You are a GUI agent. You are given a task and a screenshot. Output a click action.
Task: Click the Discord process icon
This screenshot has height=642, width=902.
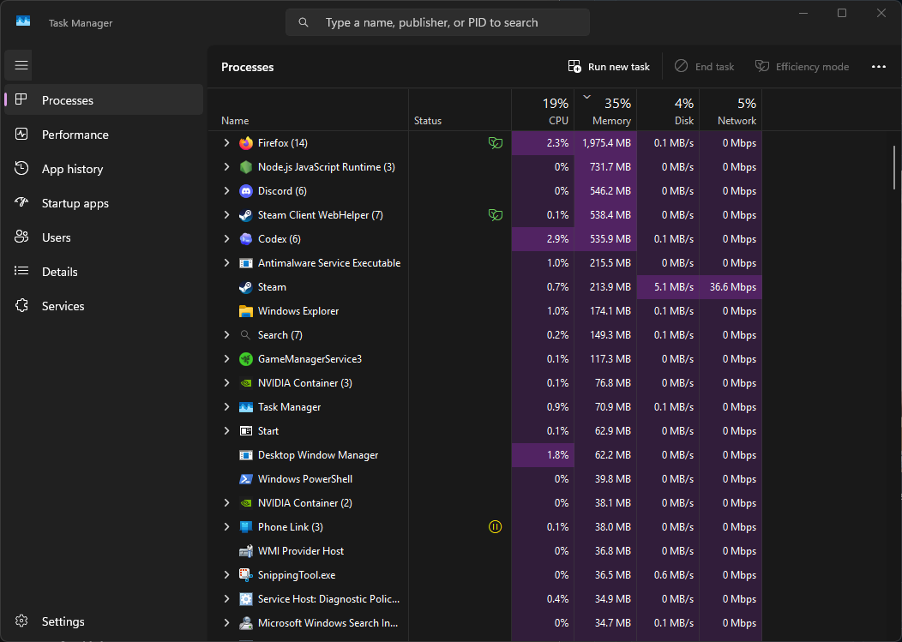click(x=245, y=191)
